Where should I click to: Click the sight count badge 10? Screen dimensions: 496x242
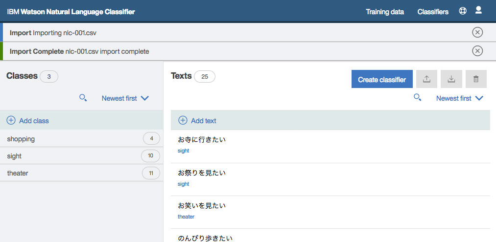point(151,156)
